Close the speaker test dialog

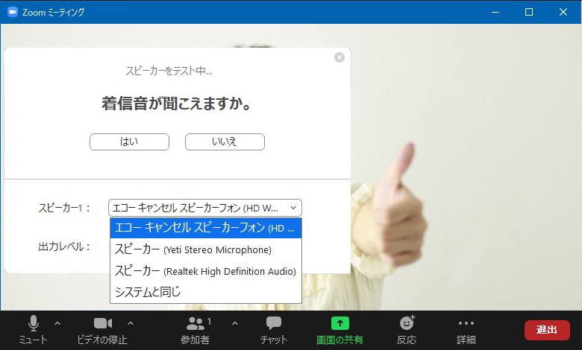click(339, 57)
